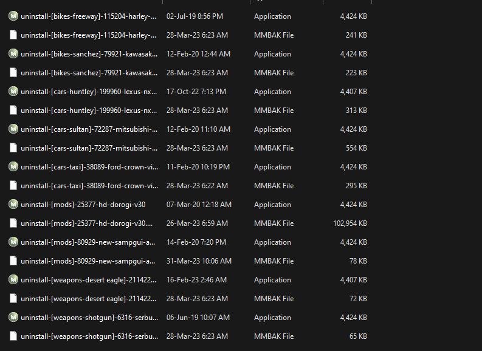Select the uninstall-[bikes-sanchez]-79921-kawasak name dated 12-Feb-20
The image size is (482, 351).
click(x=89, y=54)
